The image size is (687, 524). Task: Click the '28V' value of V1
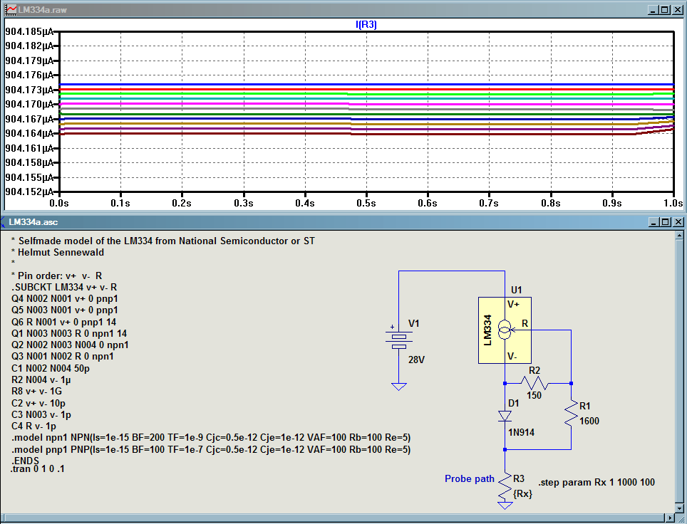point(416,360)
